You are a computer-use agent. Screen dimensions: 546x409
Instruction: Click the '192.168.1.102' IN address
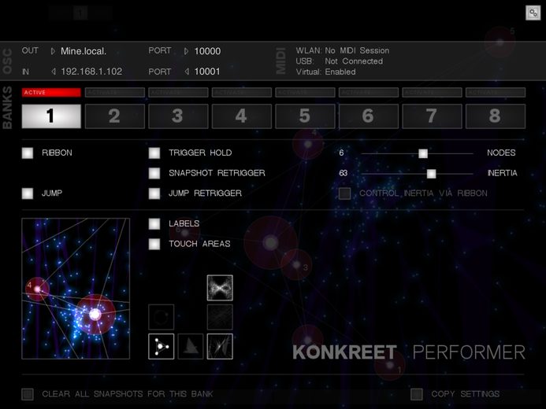[x=91, y=72]
